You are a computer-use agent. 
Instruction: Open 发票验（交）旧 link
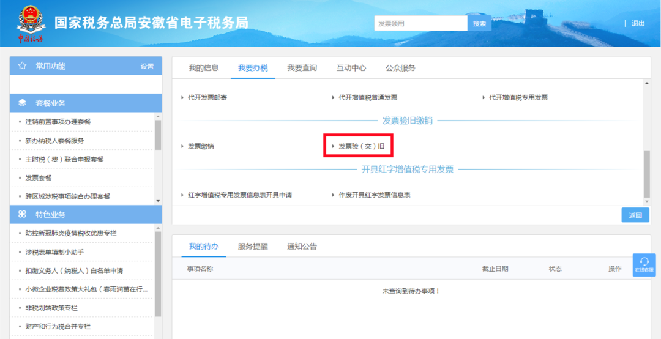pyautogui.click(x=361, y=146)
